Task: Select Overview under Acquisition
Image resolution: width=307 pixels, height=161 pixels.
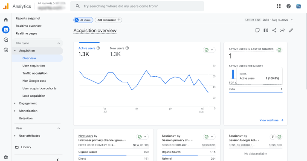Action: 29,58
